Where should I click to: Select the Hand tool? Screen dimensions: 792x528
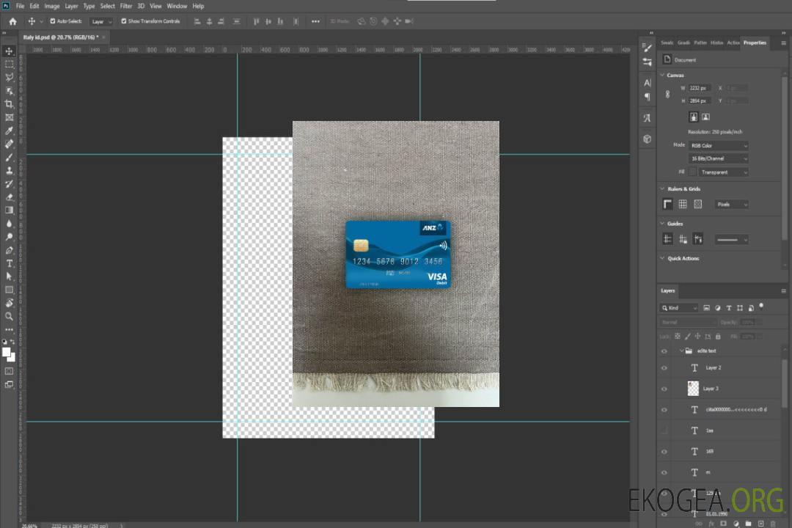click(9, 303)
